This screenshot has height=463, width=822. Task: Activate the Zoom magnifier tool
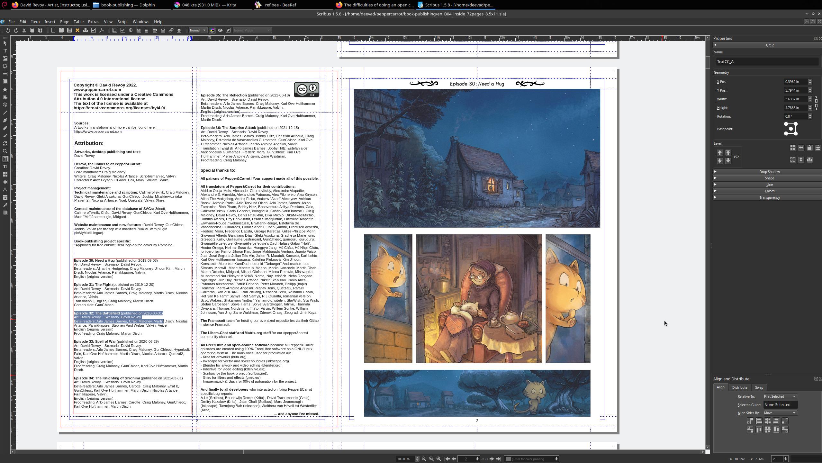click(5, 151)
